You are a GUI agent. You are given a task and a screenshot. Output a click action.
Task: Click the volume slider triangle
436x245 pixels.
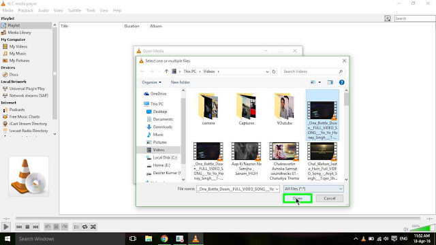point(422,228)
